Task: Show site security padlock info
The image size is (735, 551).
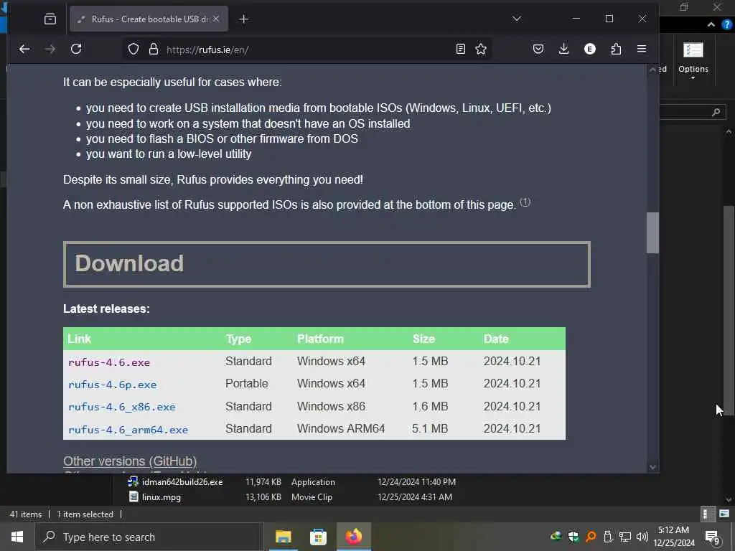Action: (x=154, y=50)
